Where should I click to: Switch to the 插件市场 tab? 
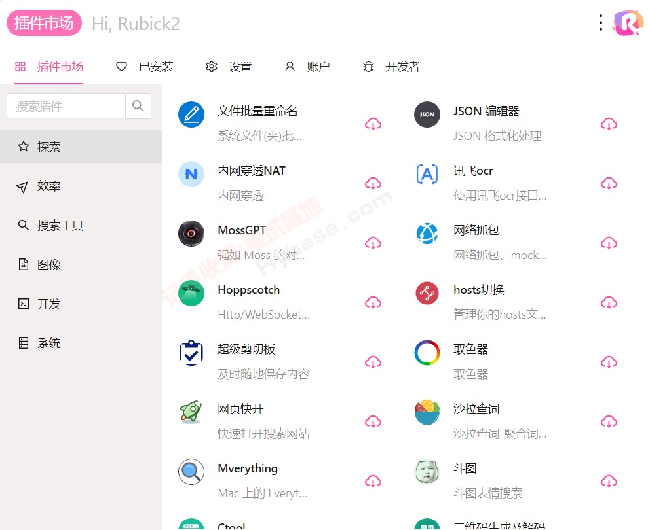point(48,67)
